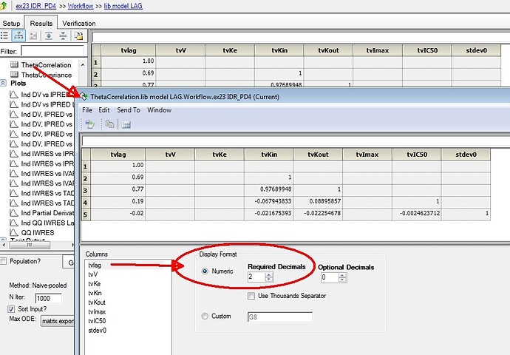The image size is (510, 355).
Task: Click table icon beside ThetaCorrelation
Action: coord(14,65)
